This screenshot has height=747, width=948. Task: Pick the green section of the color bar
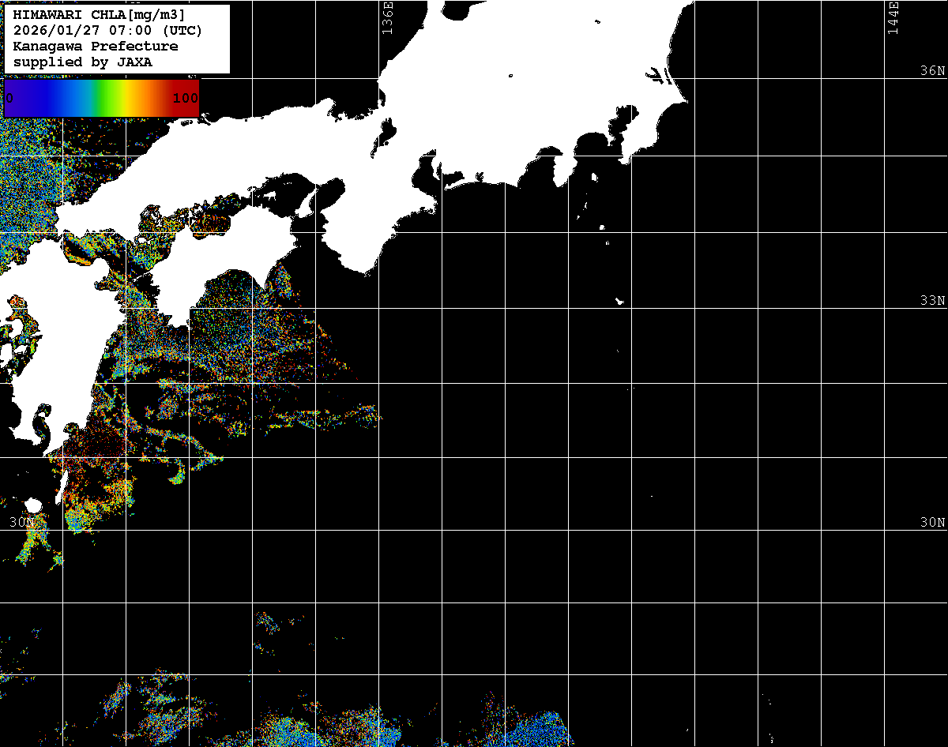(x=103, y=98)
